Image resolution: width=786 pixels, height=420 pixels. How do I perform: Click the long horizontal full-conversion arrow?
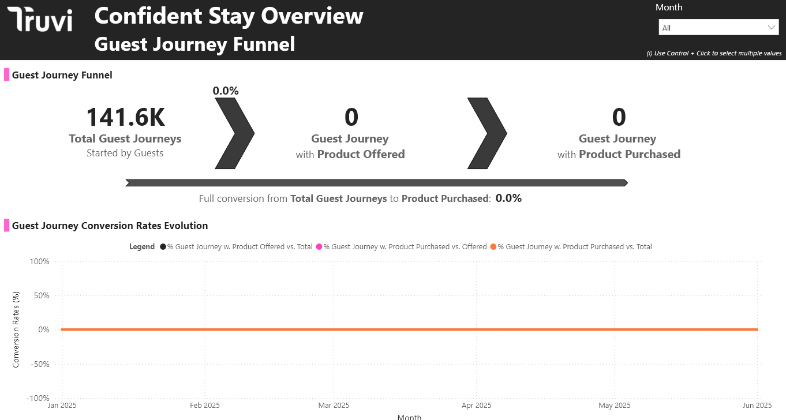coord(376,183)
